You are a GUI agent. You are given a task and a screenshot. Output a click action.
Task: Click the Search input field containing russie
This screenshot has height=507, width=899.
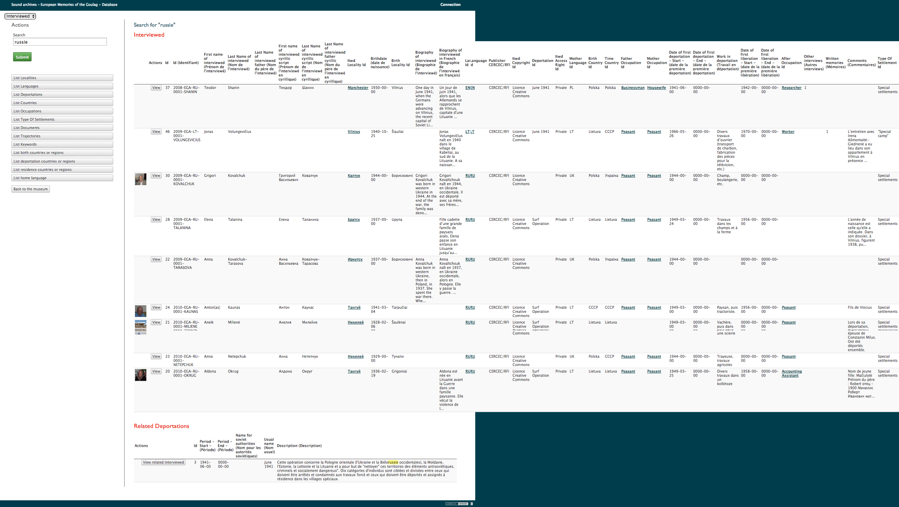[x=60, y=42]
